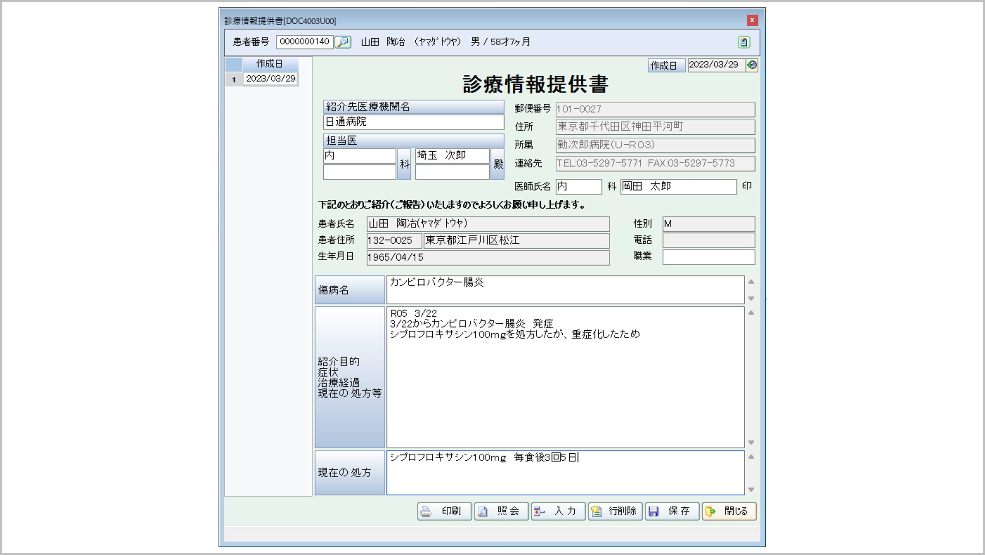This screenshot has height=555, width=985.
Task: Click the 行削除 delete row button
Action: click(x=615, y=511)
